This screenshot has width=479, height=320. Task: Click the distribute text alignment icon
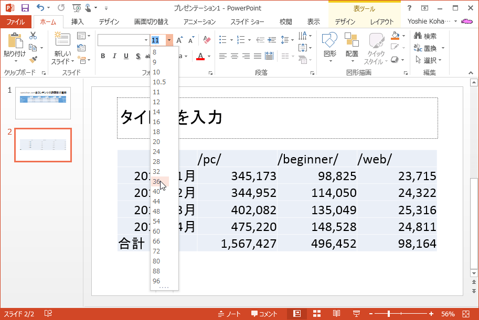pos(269,56)
